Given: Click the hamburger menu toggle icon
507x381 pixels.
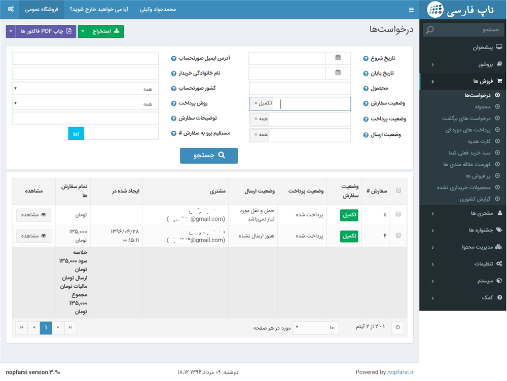Looking at the screenshot, I should (411, 9).
